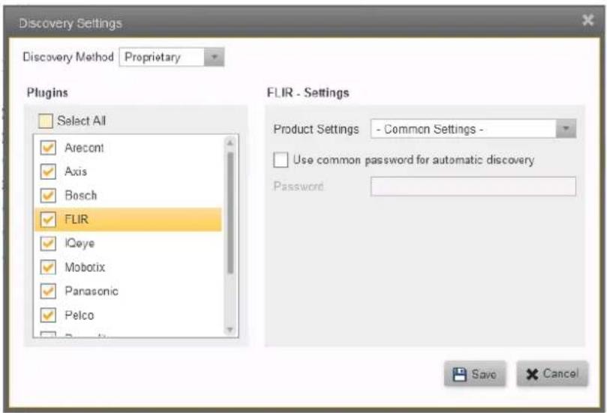Click the FLIR - Settings heading
Image resolution: width=607 pixels, height=413 pixels.
[x=308, y=93]
